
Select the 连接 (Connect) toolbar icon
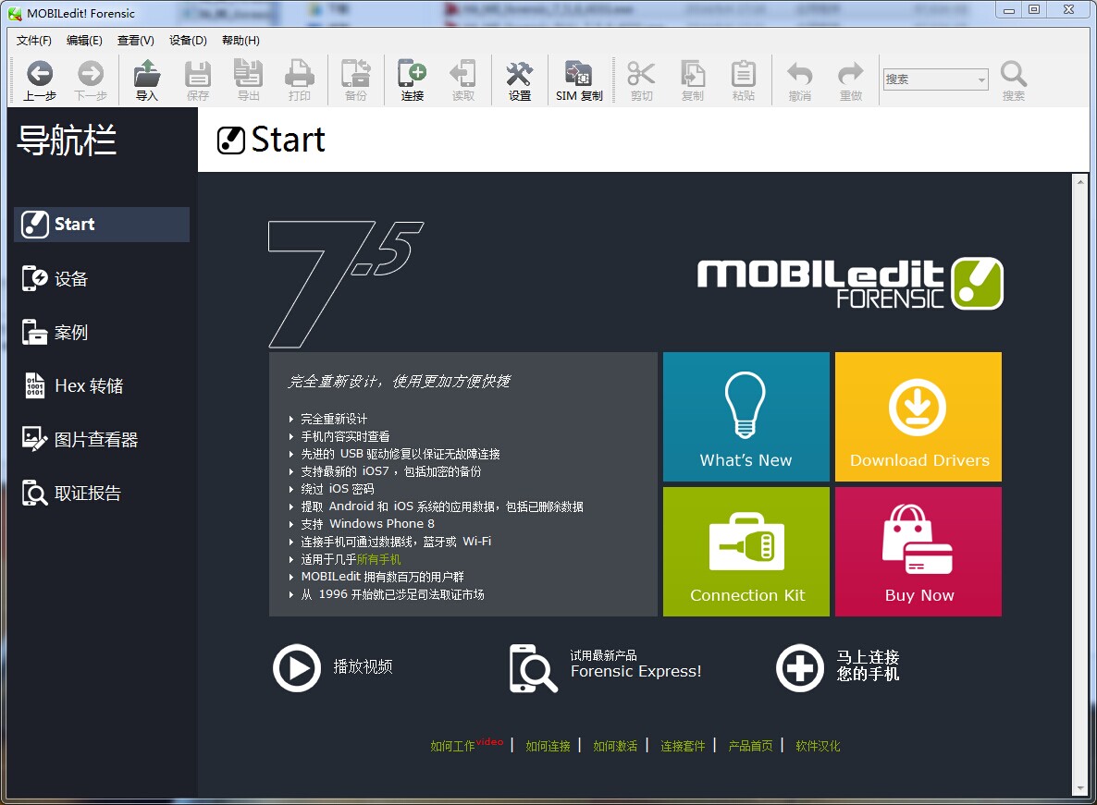pyautogui.click(x=412, y=79)
